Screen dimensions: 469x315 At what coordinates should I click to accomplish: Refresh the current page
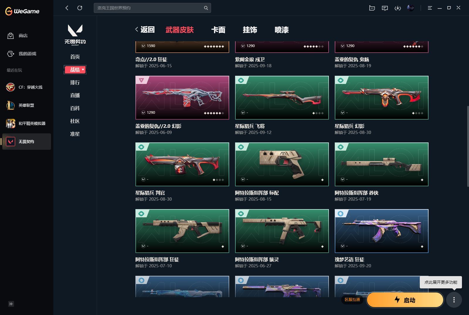click(x=80, y=8)
